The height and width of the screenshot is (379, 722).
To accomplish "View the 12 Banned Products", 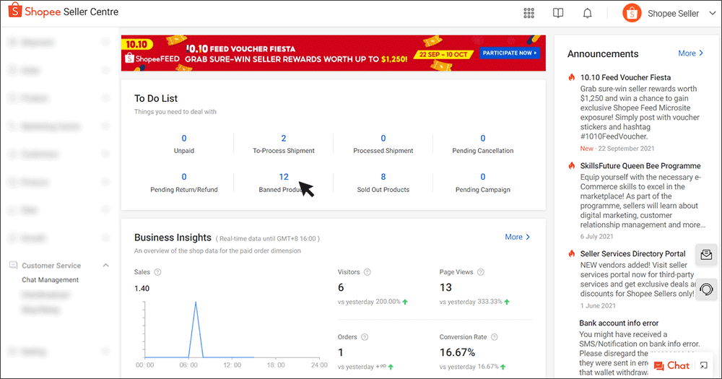I will (283, 178).
